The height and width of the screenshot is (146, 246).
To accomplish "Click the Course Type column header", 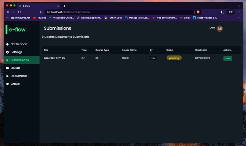I will (102, 50).
